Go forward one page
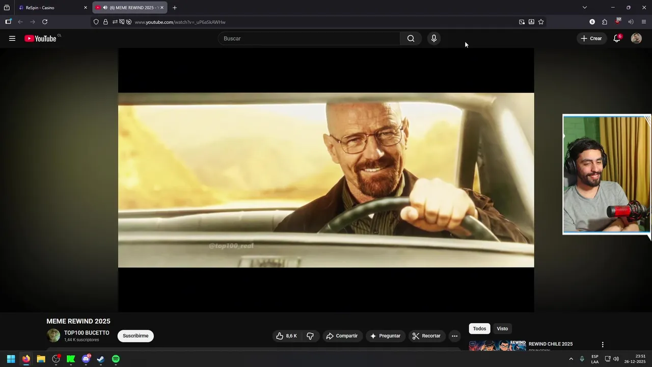This screenshot has height=367, width=652. (x=33, y=22)
